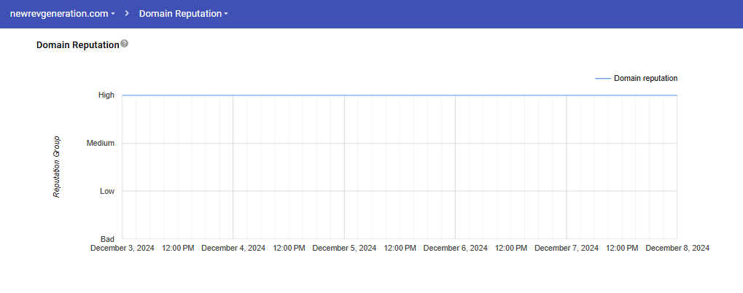The image size is (743, 293).
Task: Click 12:00 PM between December 7 and 8
Action: click(x=622, y=249)
